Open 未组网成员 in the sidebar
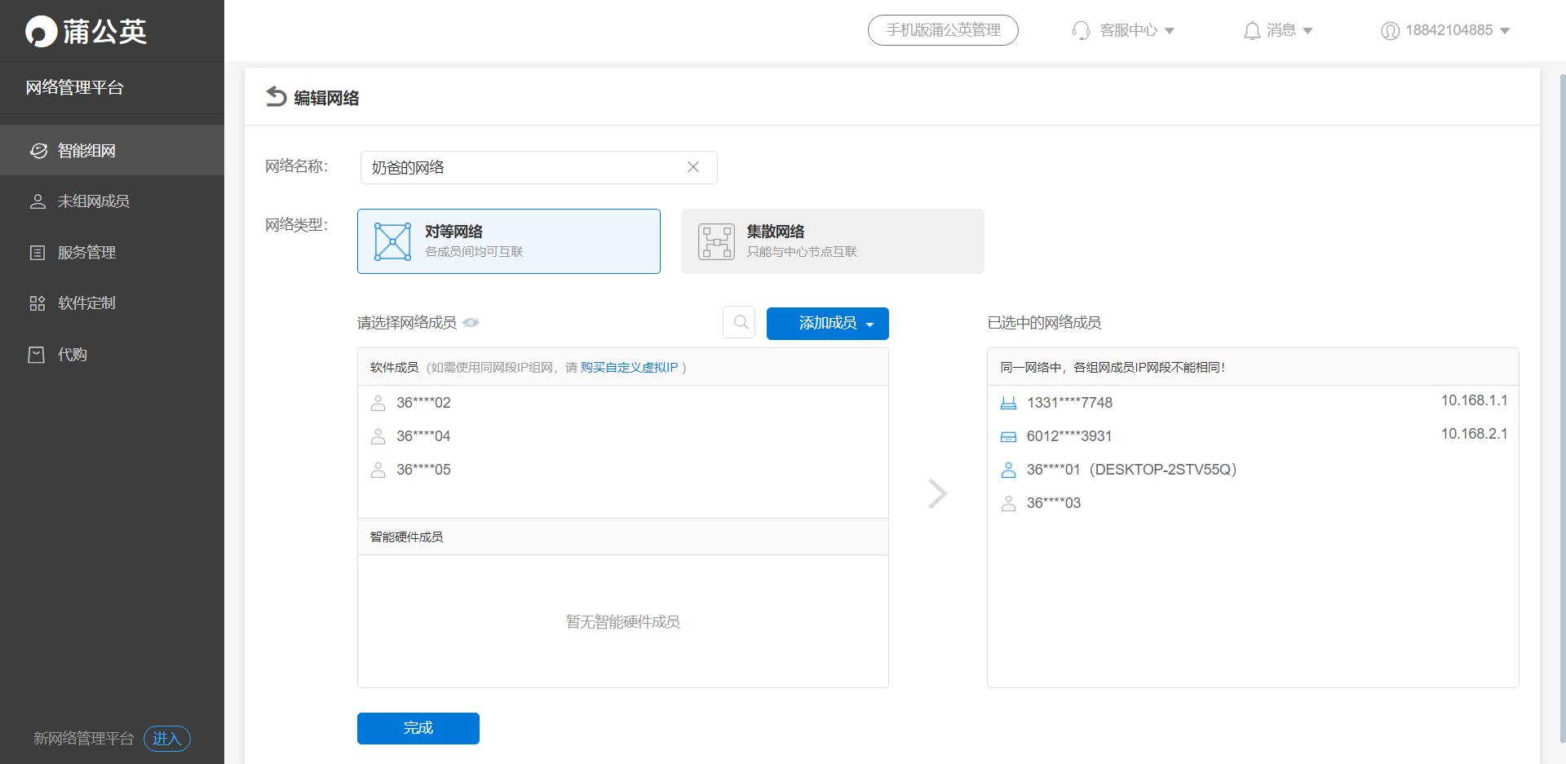 (93, 201)
